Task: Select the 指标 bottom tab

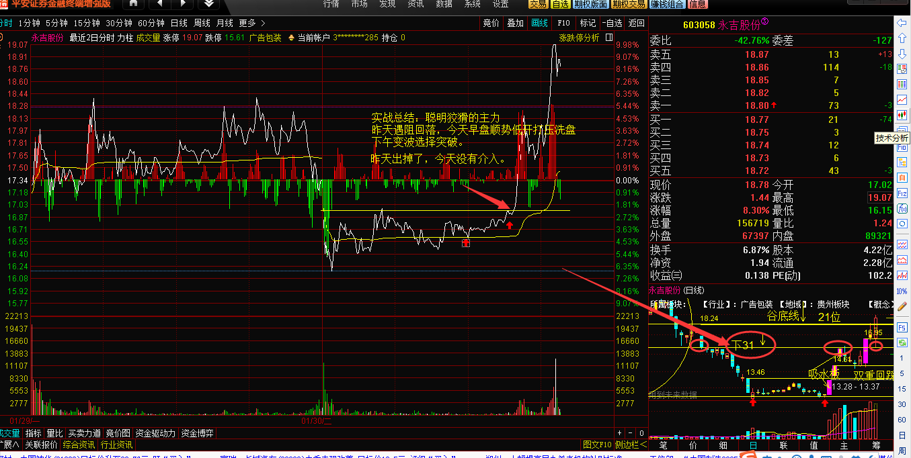Action: pyautogui.click(x=33, y=434)
